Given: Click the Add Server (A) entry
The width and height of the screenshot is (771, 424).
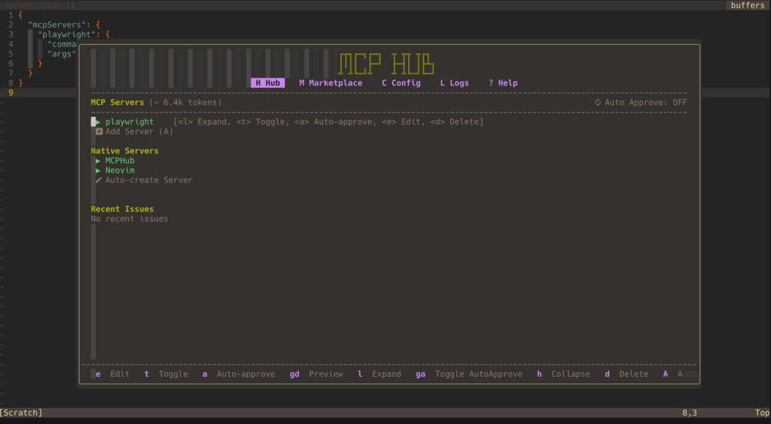Looking at the screenshot, I should 139,132.
